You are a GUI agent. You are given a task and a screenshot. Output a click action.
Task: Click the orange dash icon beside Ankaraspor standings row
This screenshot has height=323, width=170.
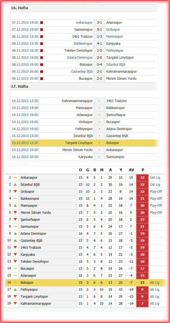[15, 177]
